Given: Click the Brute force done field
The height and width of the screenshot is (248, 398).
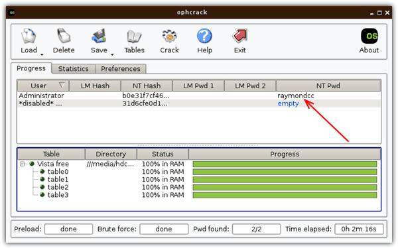Looking at the screenshot, I should (x=164, y=229).
